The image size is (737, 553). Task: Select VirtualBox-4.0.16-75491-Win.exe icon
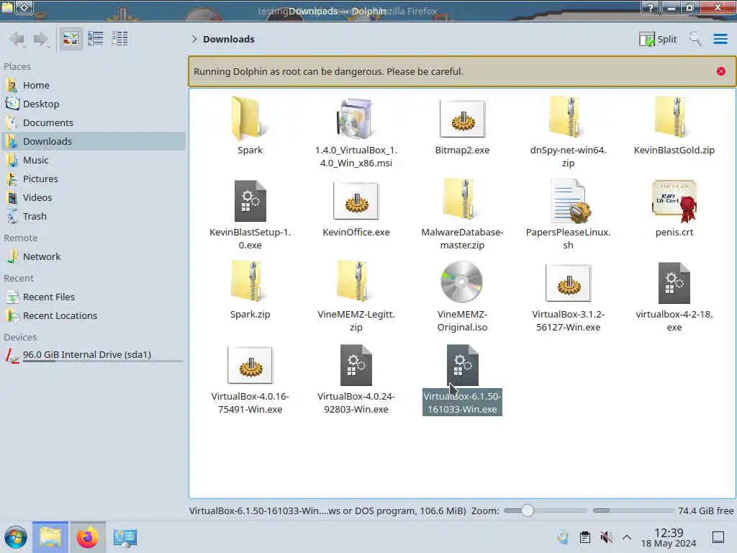pos(250,365)
